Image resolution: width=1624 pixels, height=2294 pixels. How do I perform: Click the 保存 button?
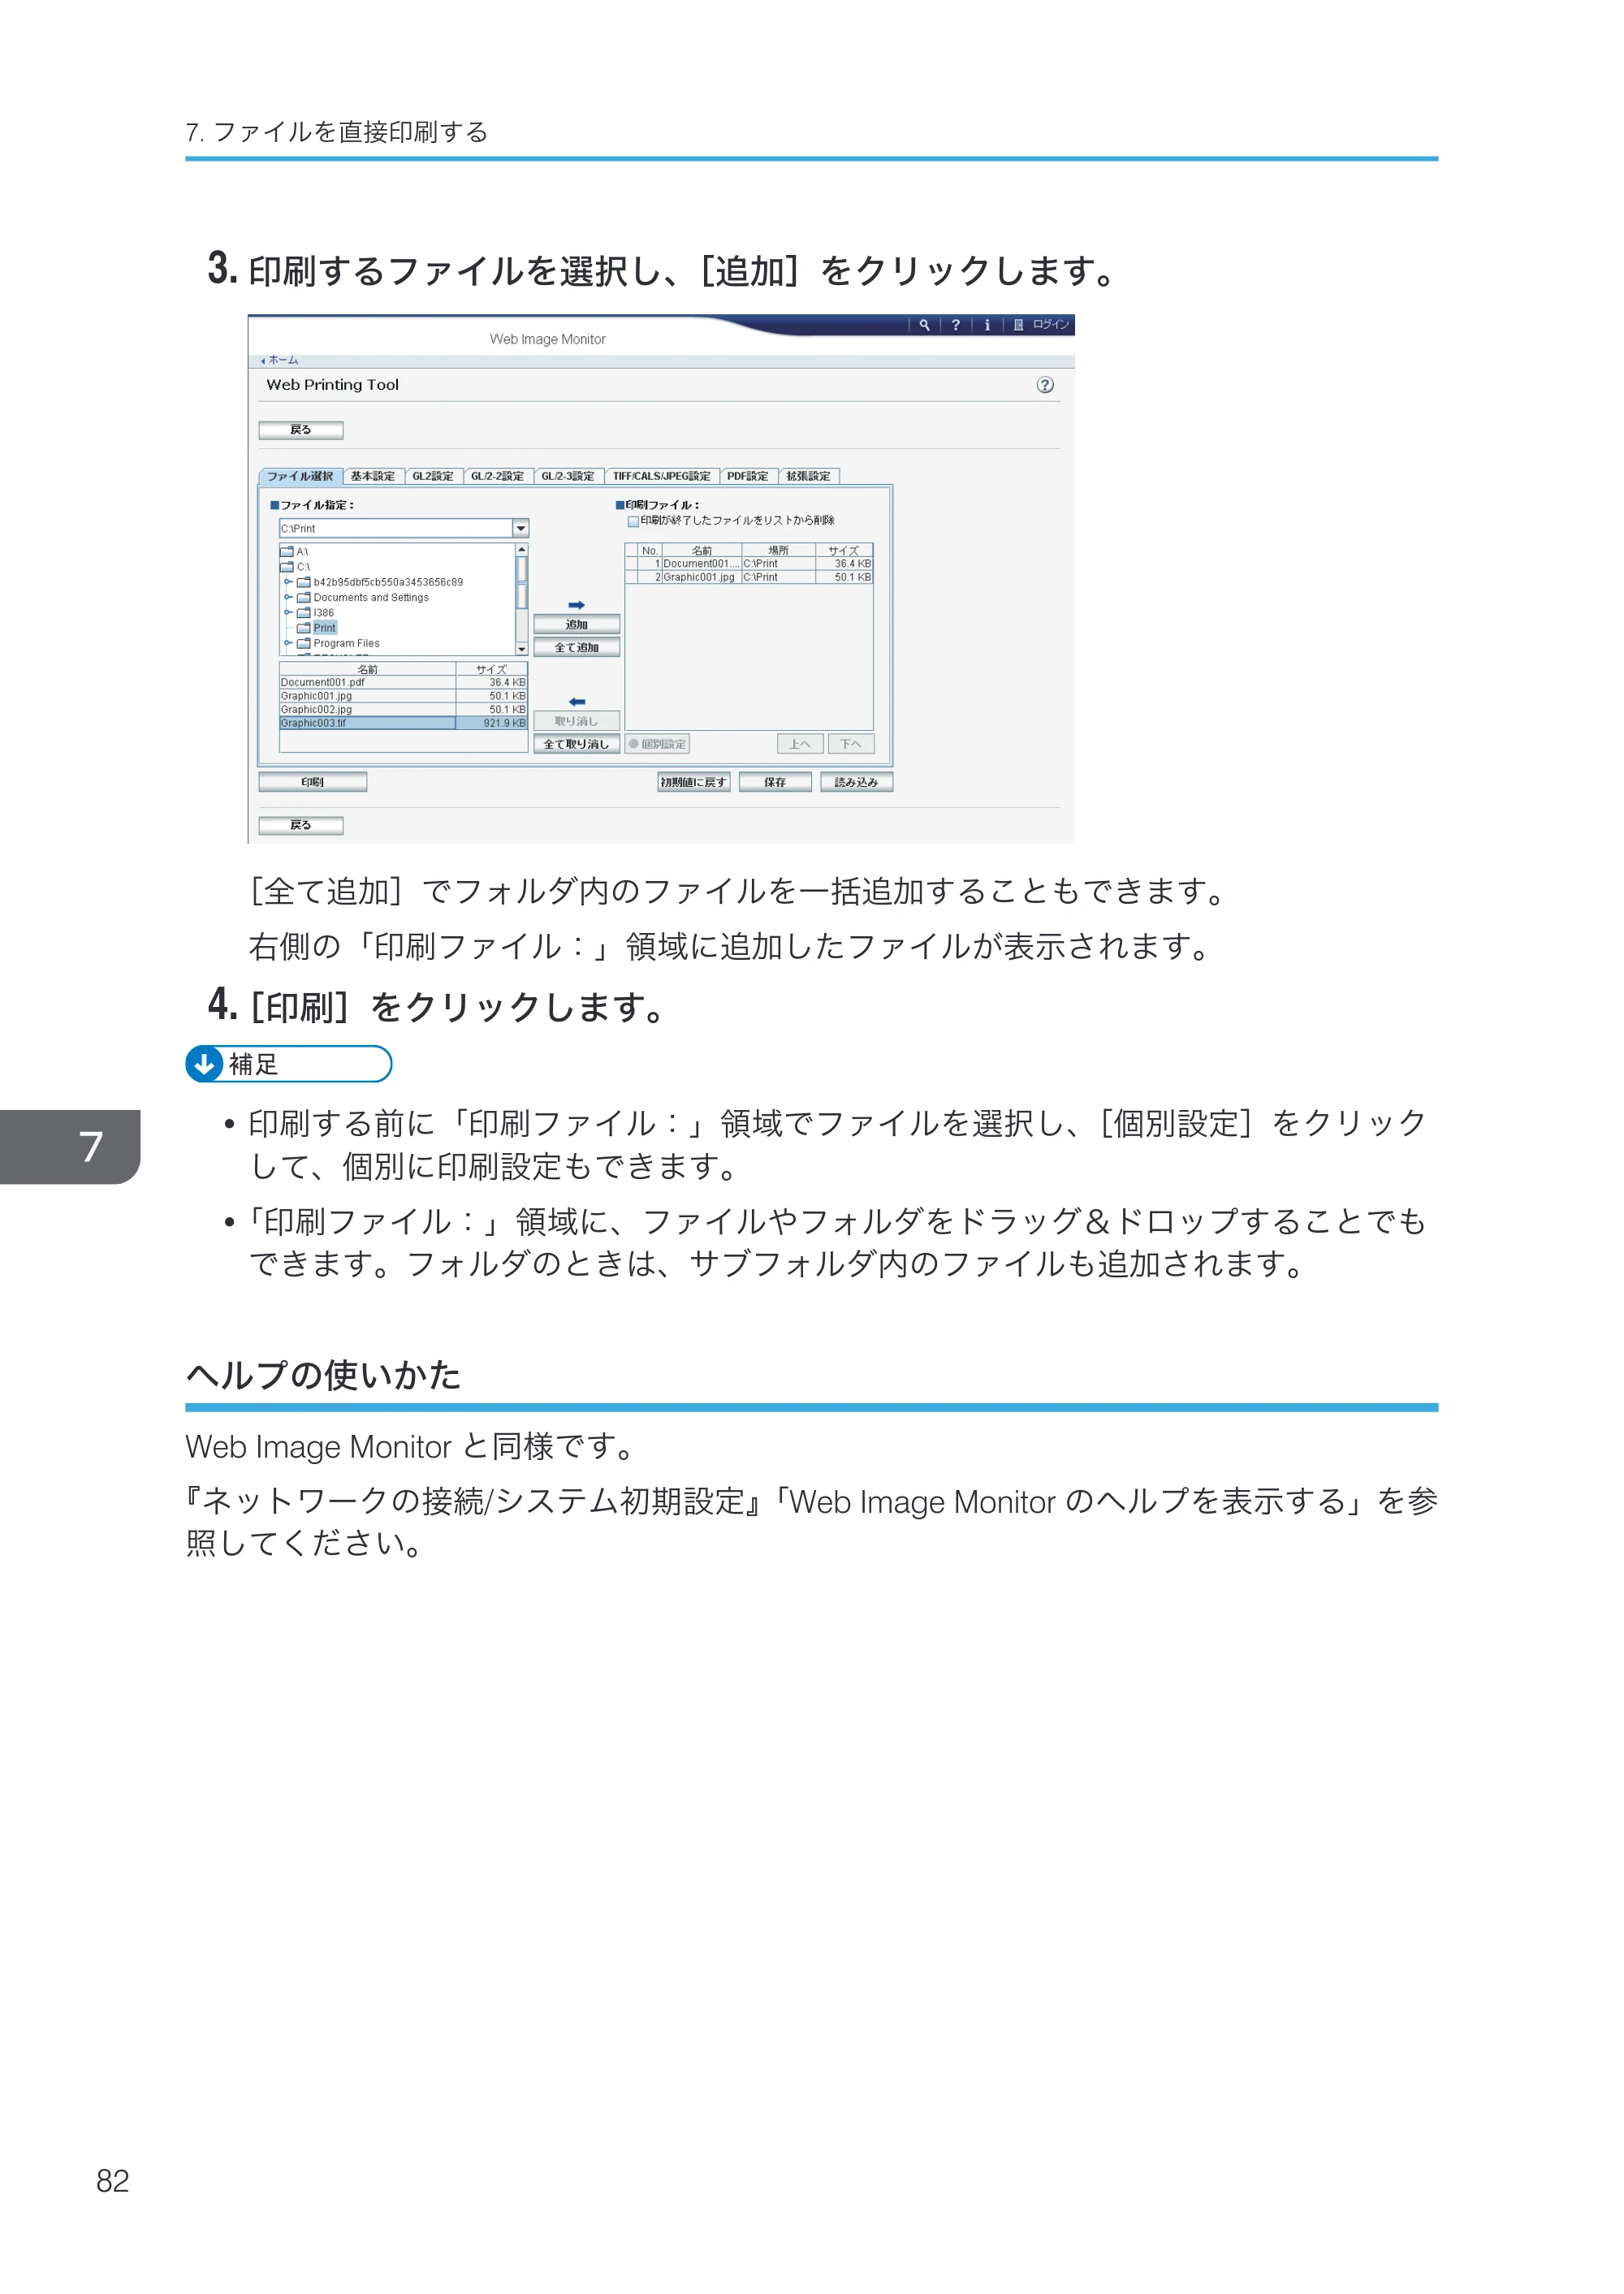pyautogui.click(x=775, y=782)
